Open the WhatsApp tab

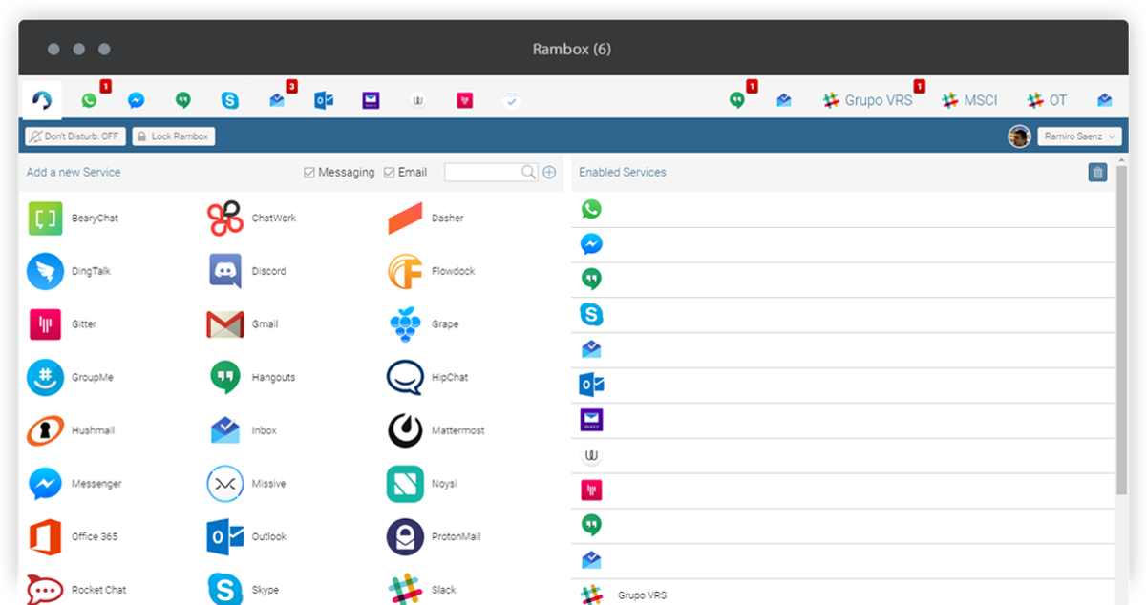89,99
